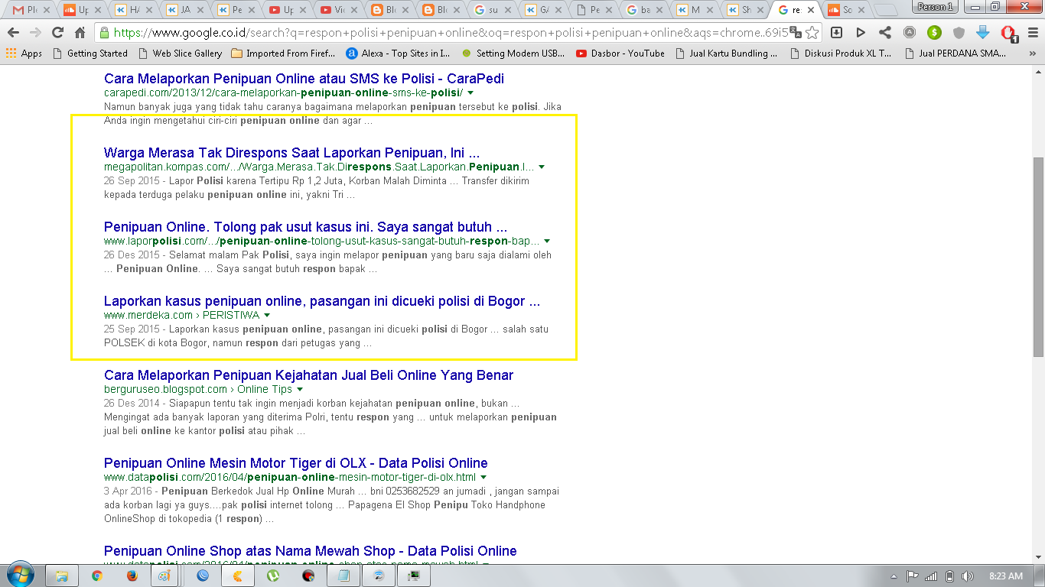Open the Windows Start menu orb
1045x587 pixels.
click(19, 575)
